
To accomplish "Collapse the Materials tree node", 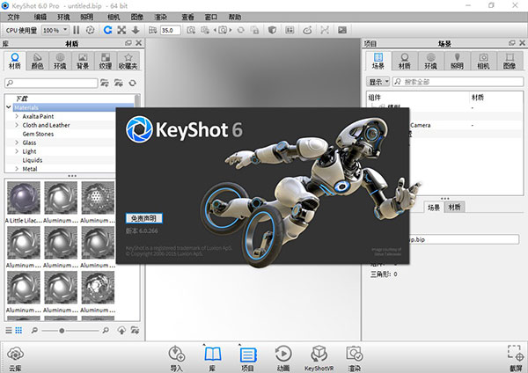I will pos(9,107).
